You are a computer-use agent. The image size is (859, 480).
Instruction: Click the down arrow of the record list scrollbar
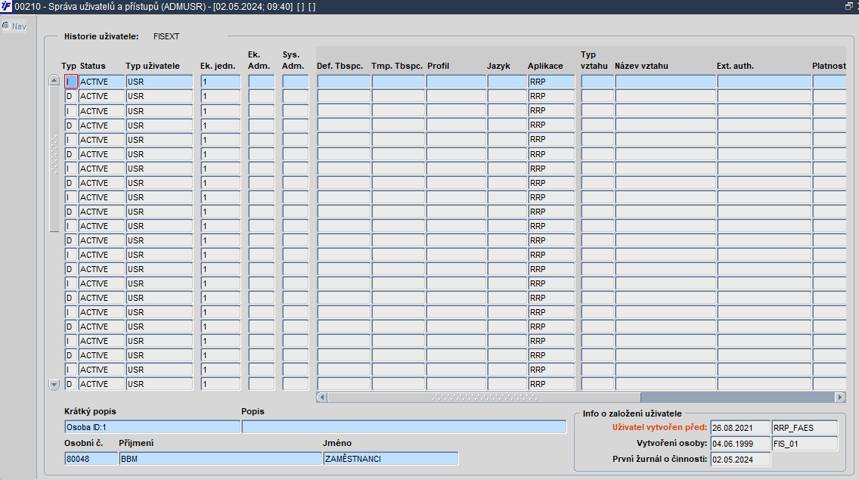click(54, 385)
